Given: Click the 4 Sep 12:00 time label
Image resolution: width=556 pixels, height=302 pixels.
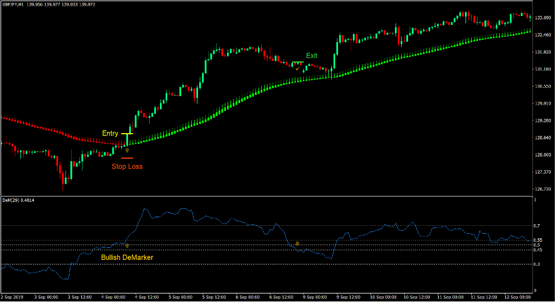Looking at the screenshot, I should (x=147, y=297).
